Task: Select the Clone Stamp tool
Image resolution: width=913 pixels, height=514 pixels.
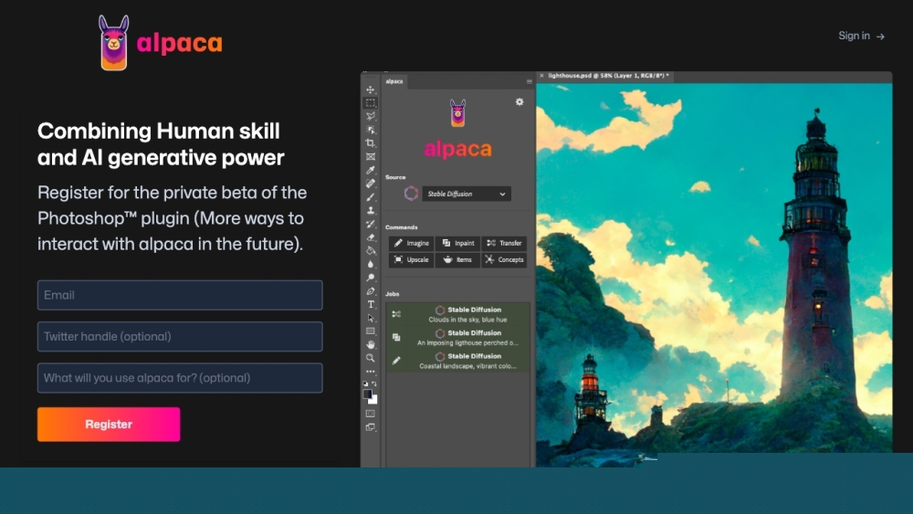Action: [371, 211]
